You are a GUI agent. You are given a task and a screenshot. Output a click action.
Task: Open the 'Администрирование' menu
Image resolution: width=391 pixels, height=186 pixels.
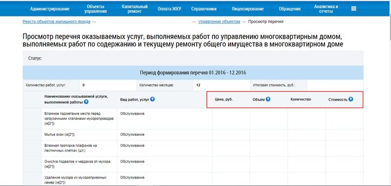[50, 9]
